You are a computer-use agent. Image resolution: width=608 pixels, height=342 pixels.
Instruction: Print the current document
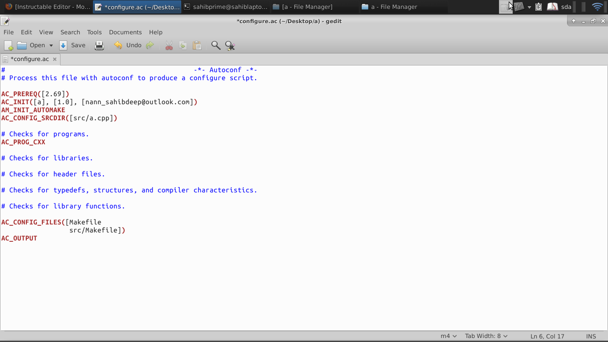pyautogui.click(x=99, y=45)
